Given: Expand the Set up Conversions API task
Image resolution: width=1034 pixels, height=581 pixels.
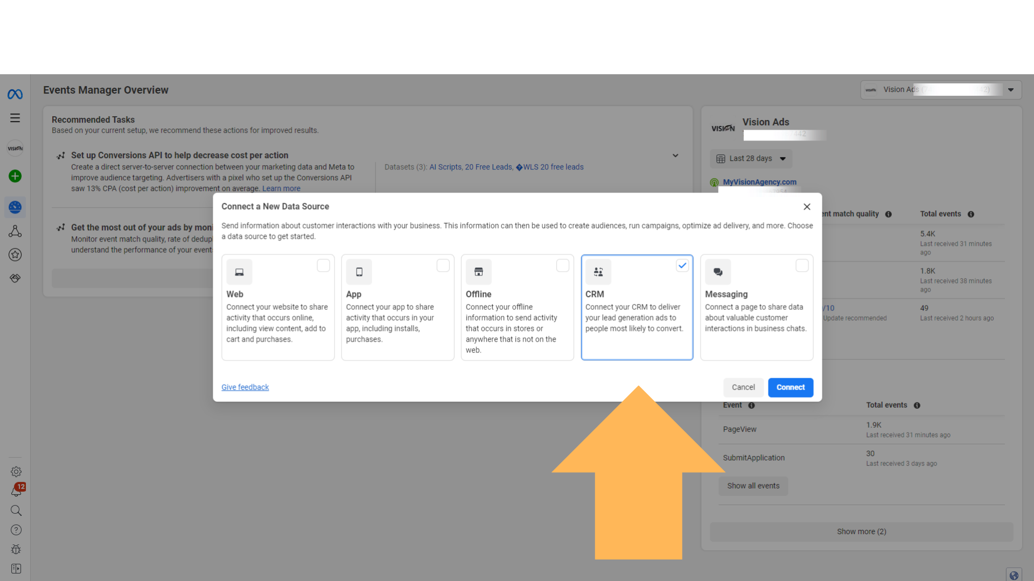Looking at the screenshot, I should tap(675, 155).
